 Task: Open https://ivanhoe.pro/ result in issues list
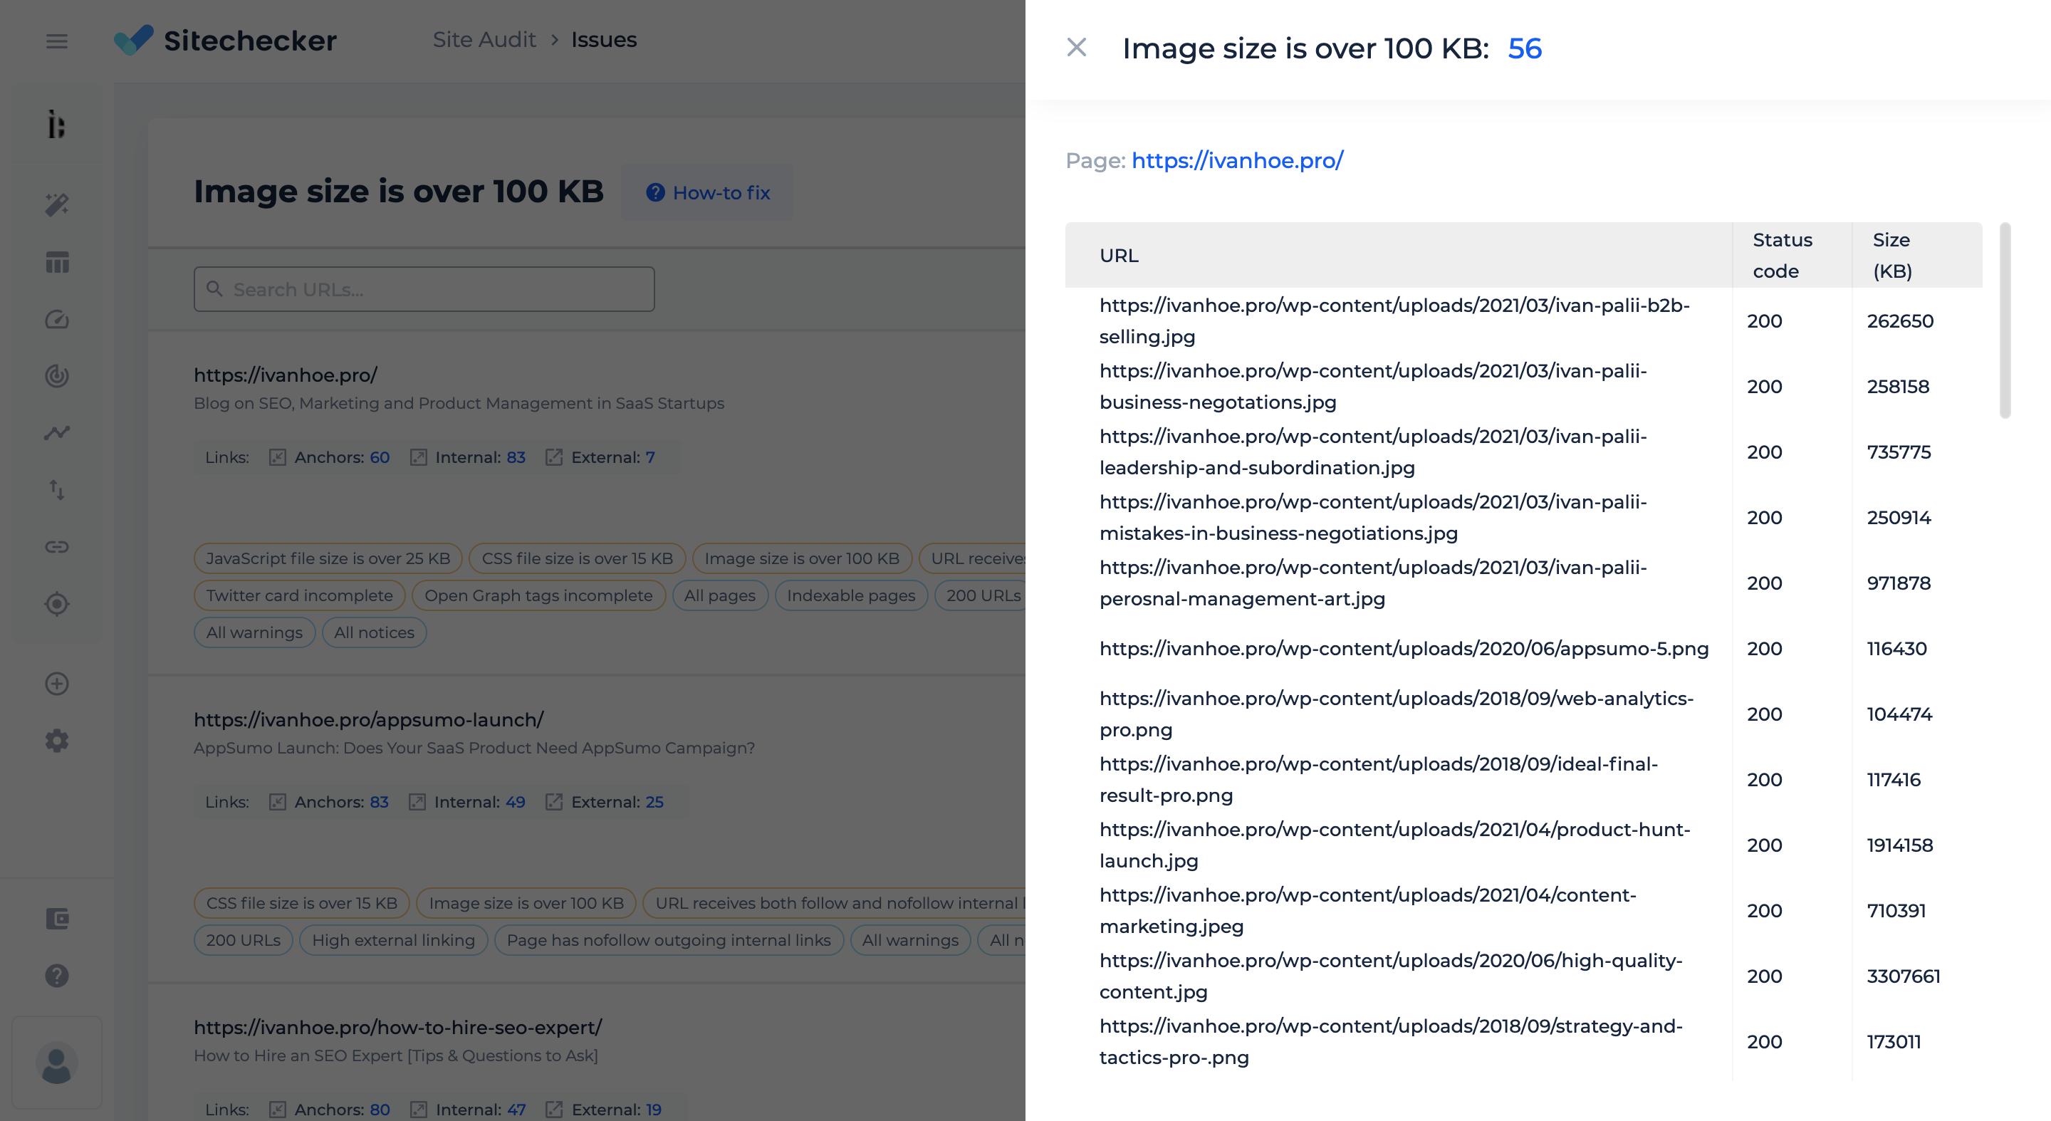(285, 374)
